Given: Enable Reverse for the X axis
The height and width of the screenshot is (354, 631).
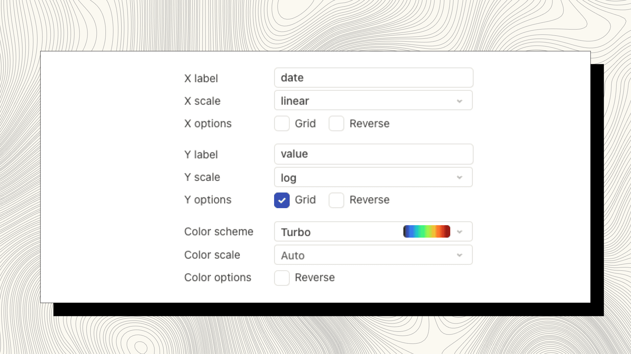Looking at the screenshot, I should coord(336,124).
